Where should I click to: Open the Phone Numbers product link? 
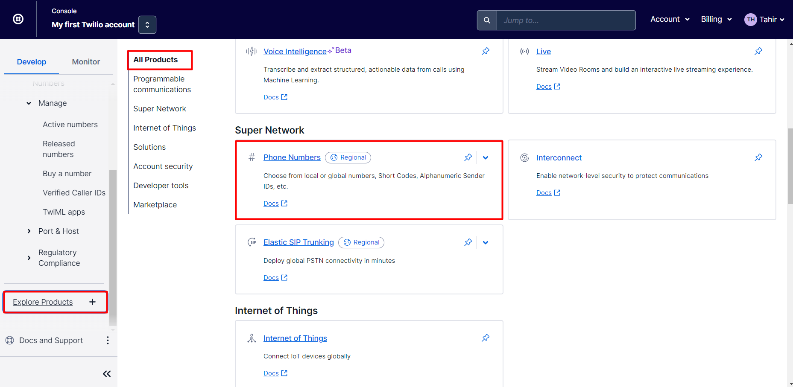click(292, 157)
